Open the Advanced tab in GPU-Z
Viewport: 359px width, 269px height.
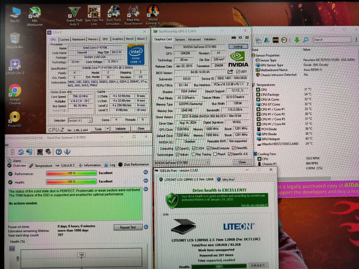194,39
